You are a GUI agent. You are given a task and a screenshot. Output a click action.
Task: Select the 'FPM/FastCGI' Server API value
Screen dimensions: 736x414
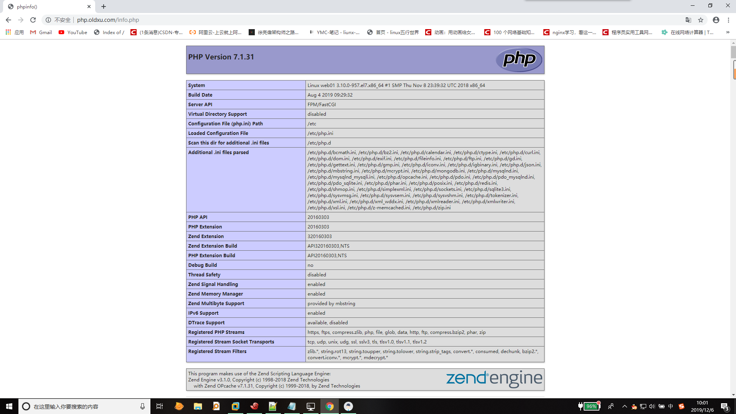pyautogui.click(x=322, y=104)
